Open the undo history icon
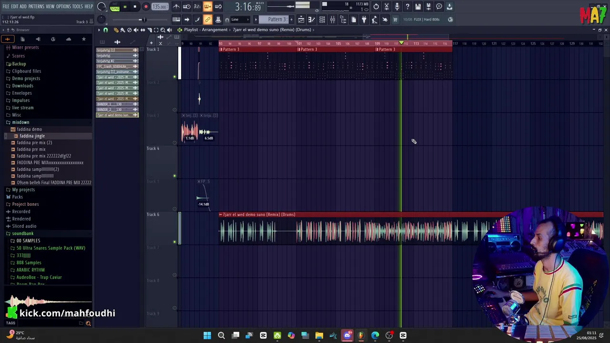This screenshot has height=343, width=610. (376, 7)
